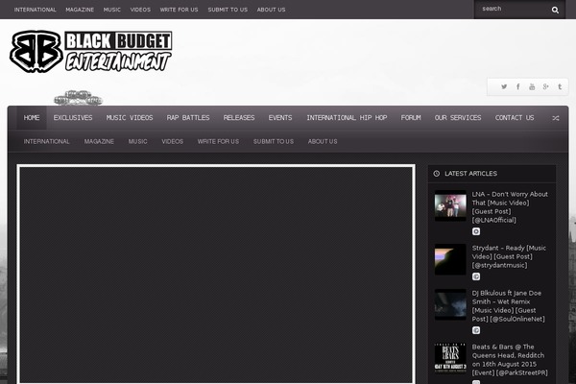Open the Rap Battles menu item
This screenshot has width=576, height=384.
(188, 117)
